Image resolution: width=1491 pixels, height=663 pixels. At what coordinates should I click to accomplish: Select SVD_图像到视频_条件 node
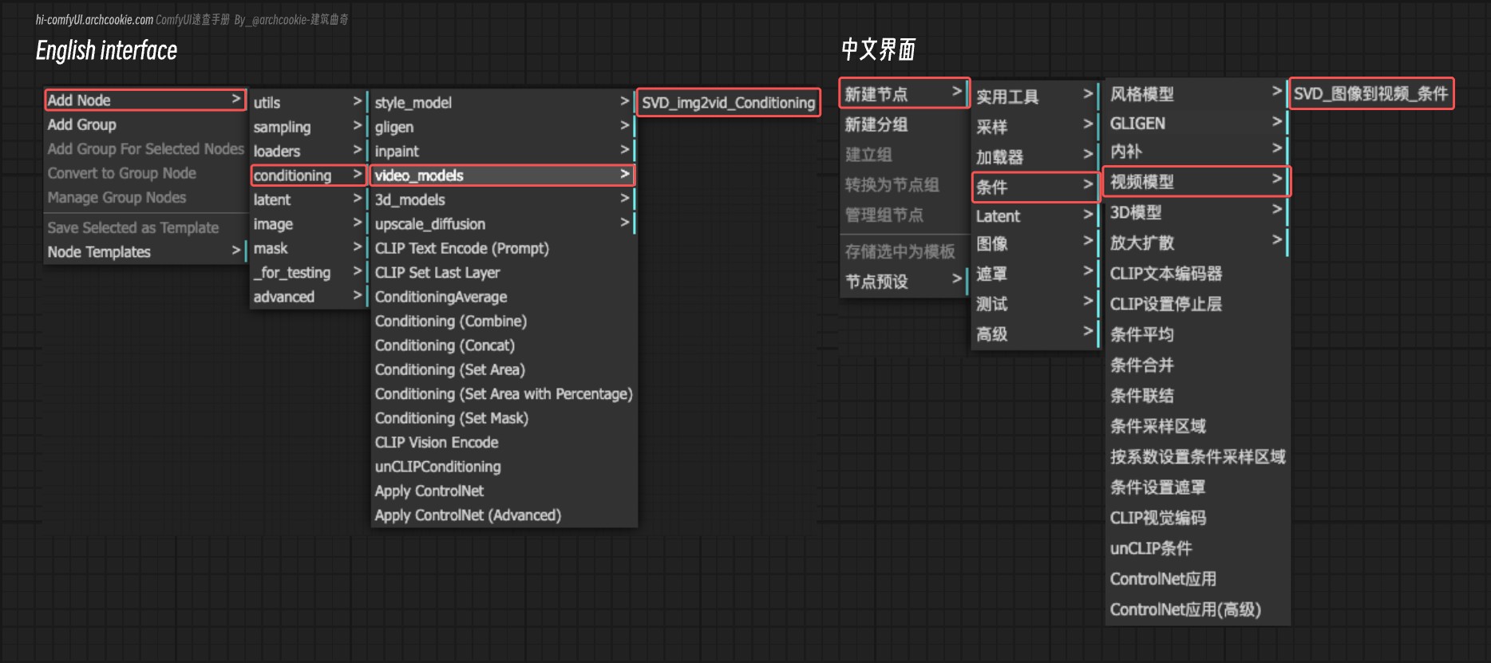point(1370,94)
